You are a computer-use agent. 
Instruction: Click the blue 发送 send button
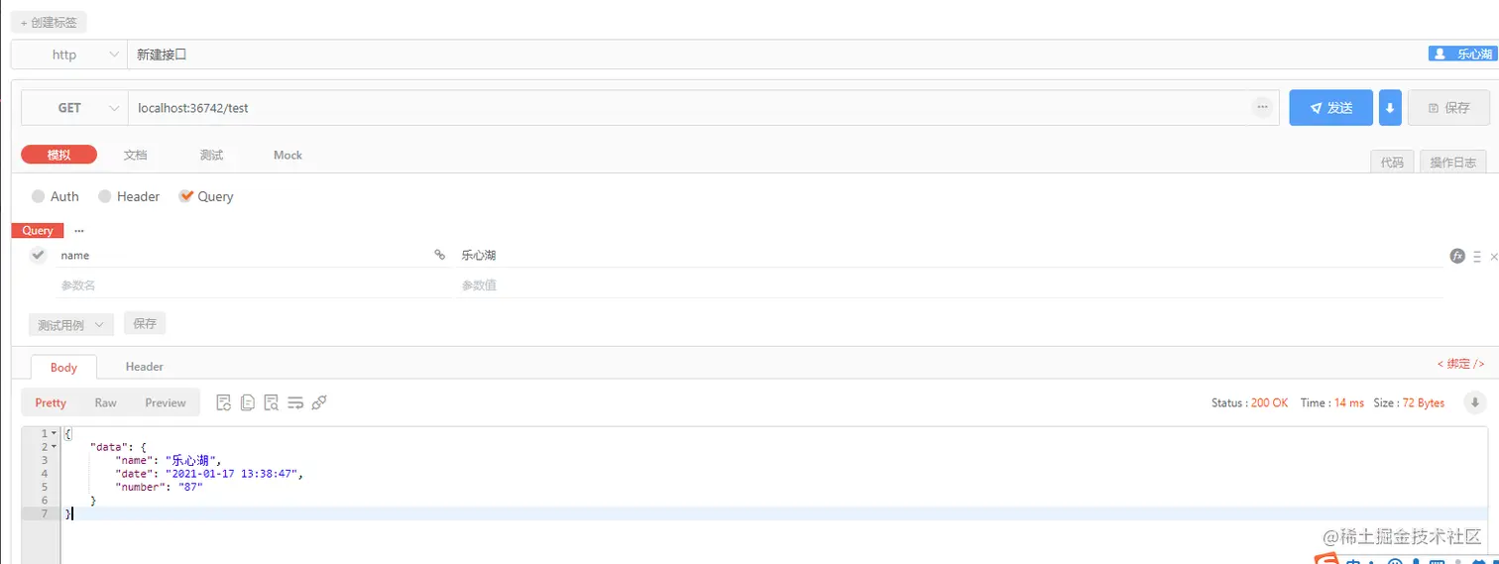1330,108
